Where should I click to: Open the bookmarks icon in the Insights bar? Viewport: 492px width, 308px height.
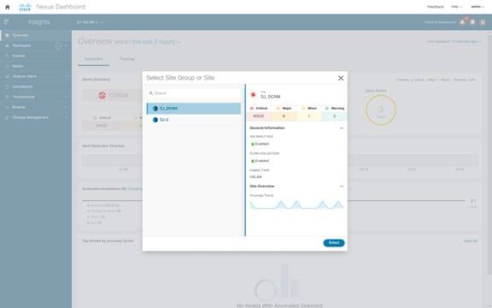click(x=472, y=22)
